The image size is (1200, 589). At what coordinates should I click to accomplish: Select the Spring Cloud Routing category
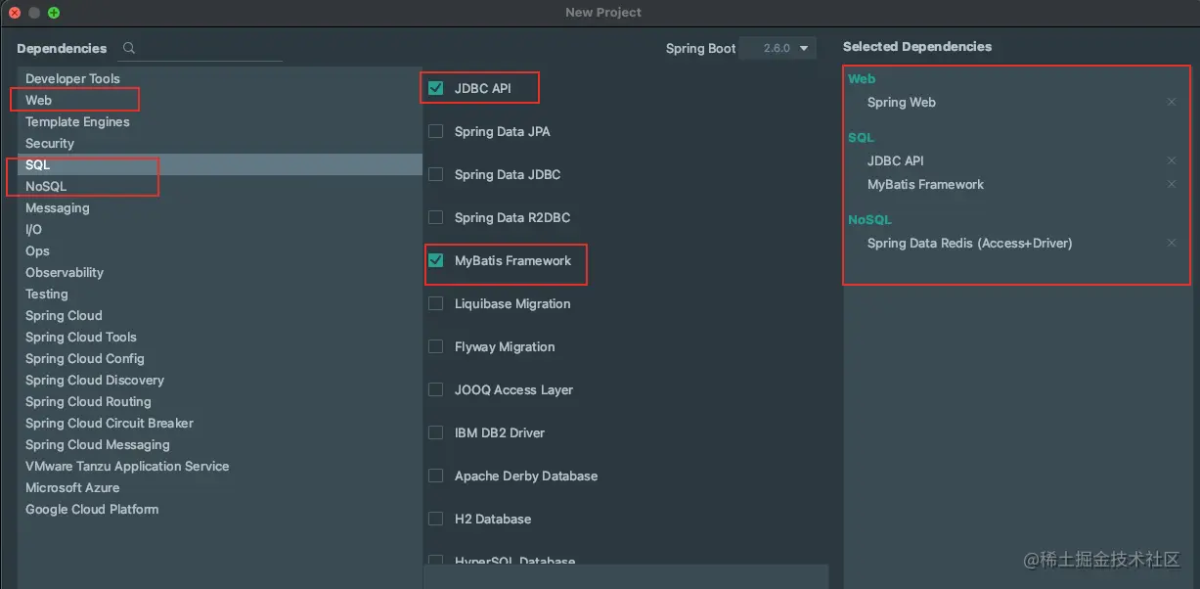220,401
